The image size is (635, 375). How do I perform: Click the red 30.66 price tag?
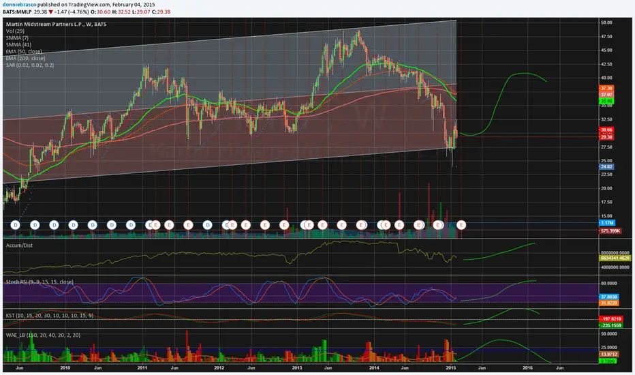606,130
